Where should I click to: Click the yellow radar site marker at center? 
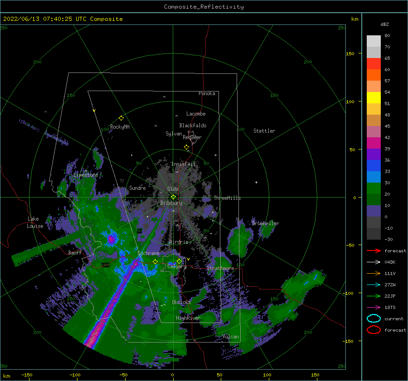point(173,197)
